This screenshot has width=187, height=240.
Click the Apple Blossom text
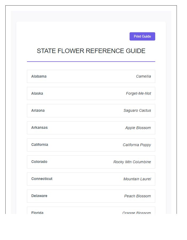point(138,128)
